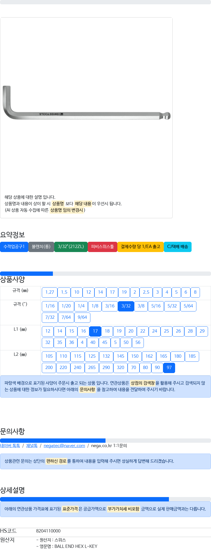This screenshot has width=211, height=550.
Task: Select the 97 value under L2
Action: [169, 368]
